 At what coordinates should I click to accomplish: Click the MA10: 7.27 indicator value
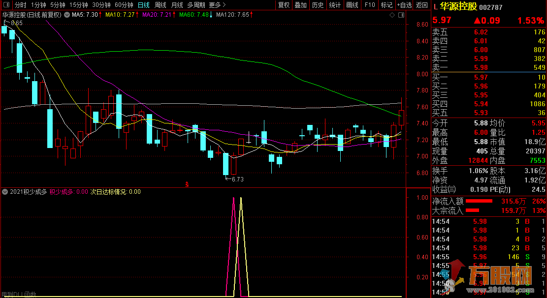tap(120, 15)
